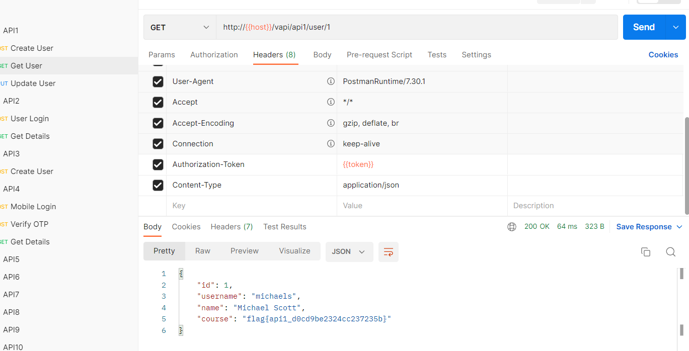Viewport: 689px width, 351px height.
Task: Click the empty Value input cell
Action: point(422,206)
